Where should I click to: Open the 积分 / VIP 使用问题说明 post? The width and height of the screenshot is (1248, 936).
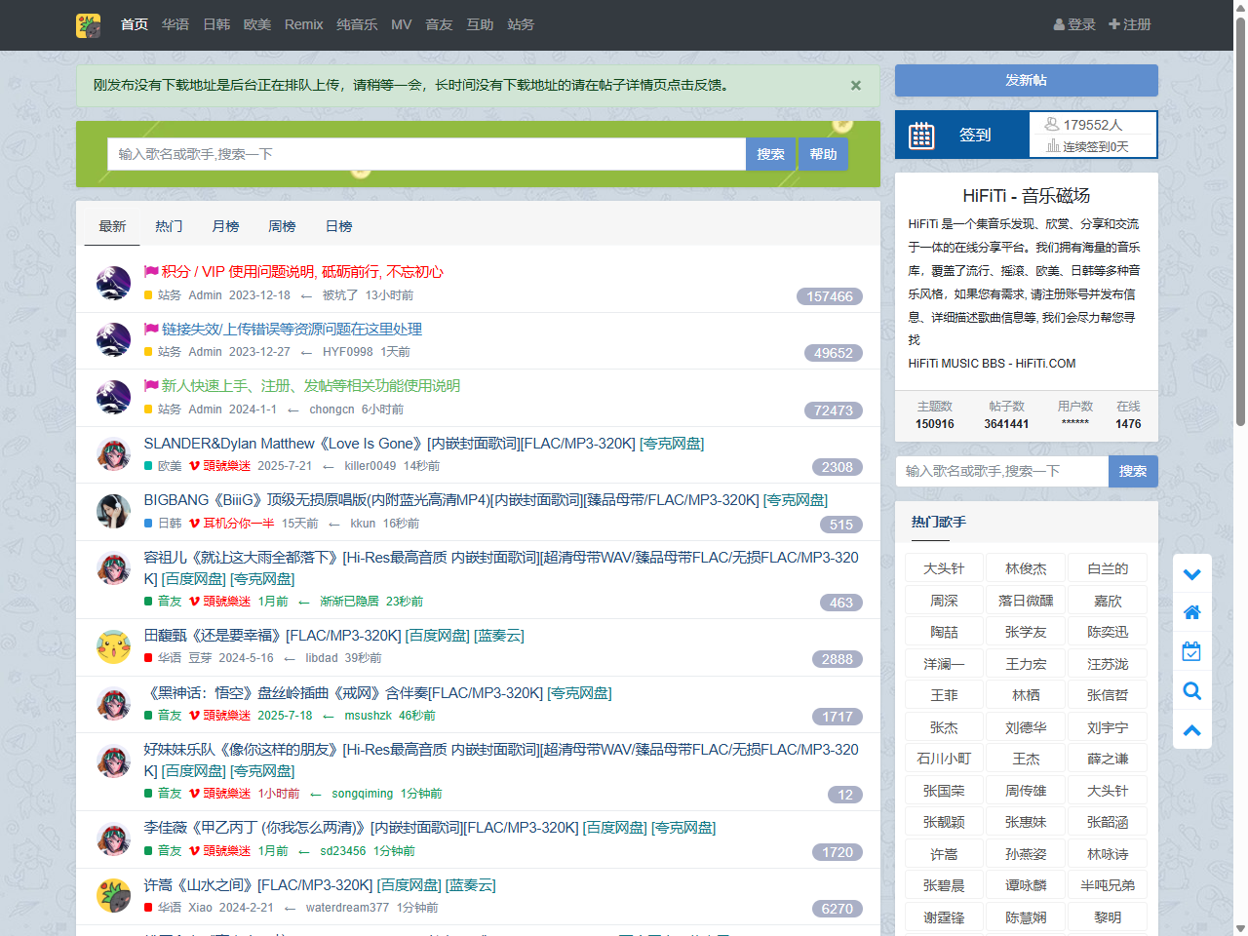[302, 272]
